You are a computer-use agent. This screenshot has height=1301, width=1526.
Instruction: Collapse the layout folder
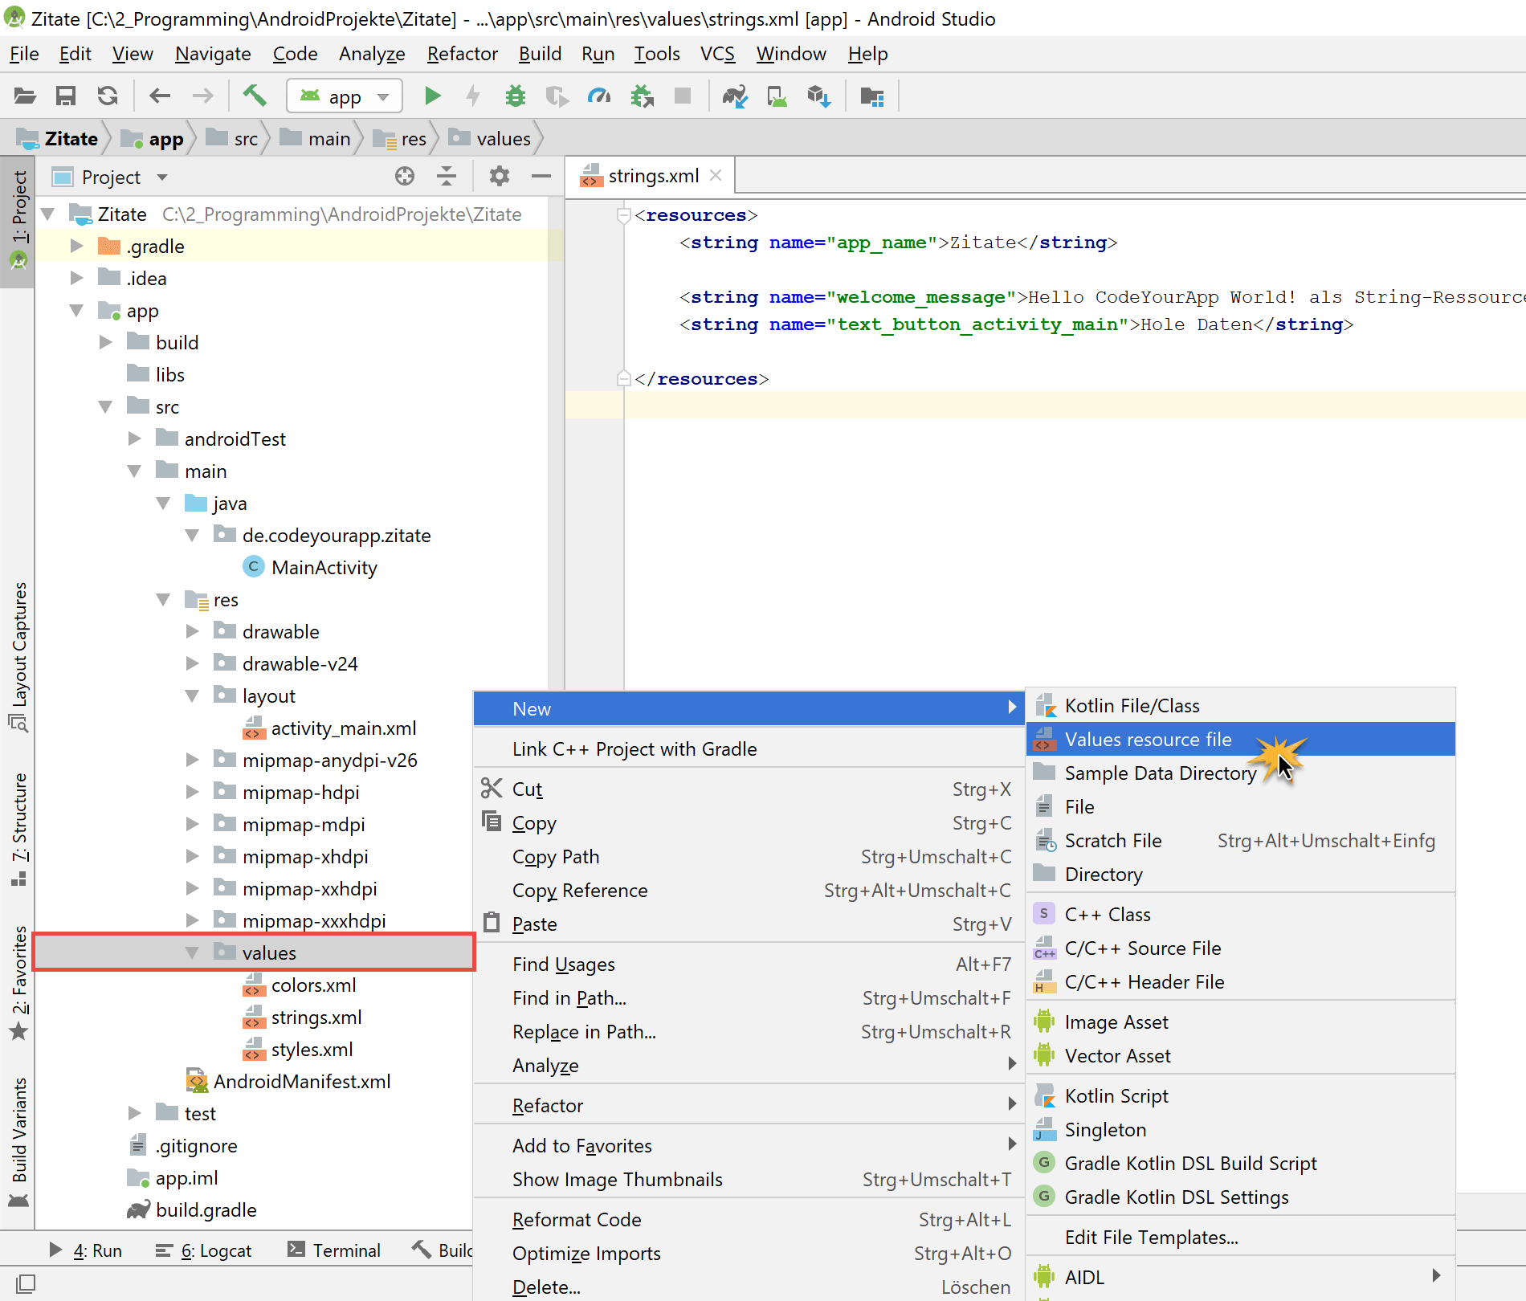point(192,695)
